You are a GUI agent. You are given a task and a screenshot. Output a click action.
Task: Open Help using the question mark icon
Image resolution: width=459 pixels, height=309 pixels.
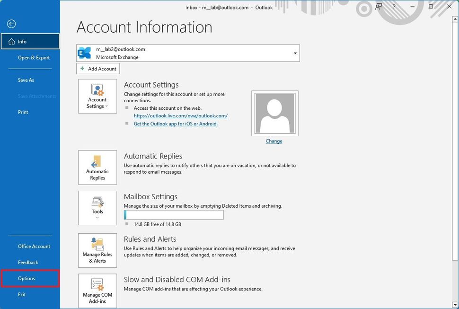tap(394, 7)
